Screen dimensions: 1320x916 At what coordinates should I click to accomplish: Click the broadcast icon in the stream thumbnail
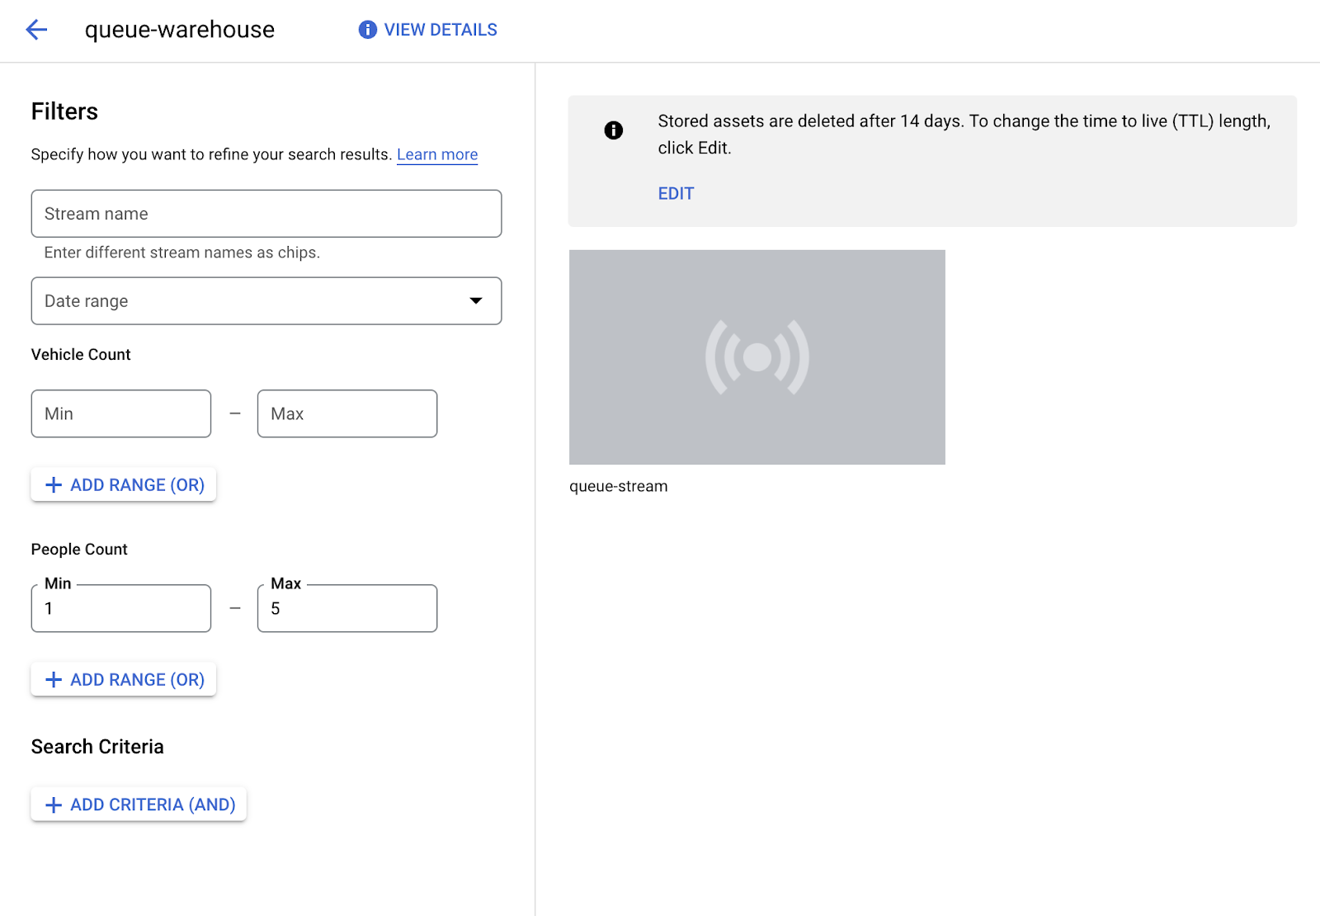(757, 357)
